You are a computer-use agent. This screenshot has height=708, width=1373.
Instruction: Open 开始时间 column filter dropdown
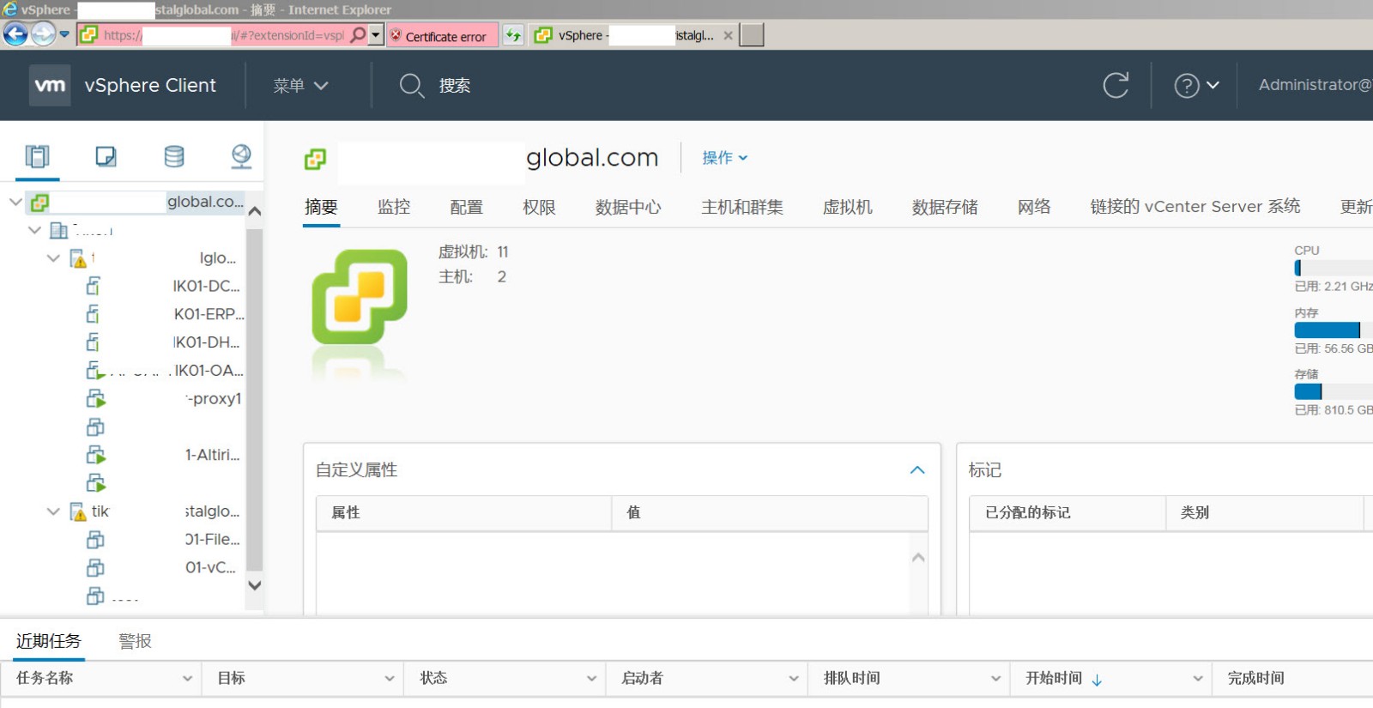(x=1197, y=678)
